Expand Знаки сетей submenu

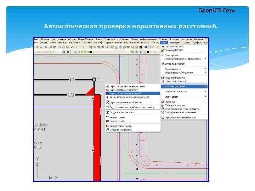pyautogui.click(x=184, y=97)
